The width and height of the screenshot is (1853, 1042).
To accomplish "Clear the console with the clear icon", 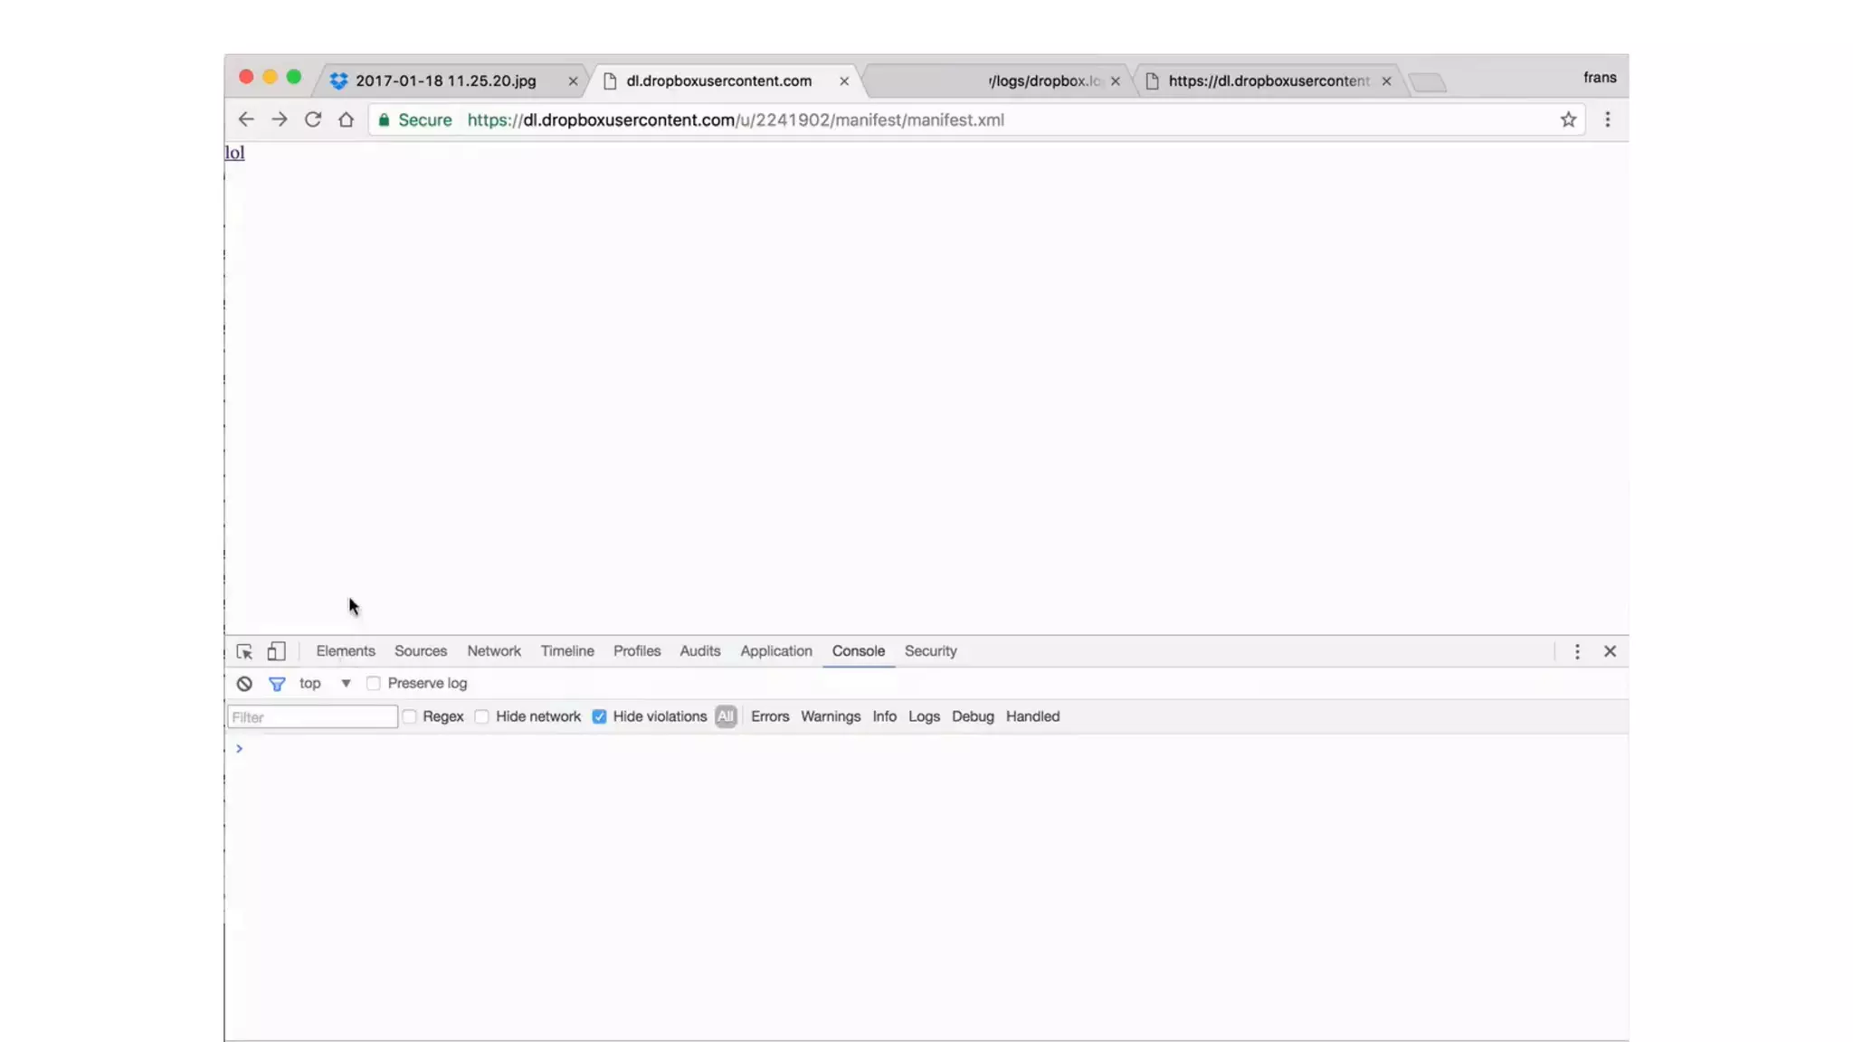I will [244, 684].
